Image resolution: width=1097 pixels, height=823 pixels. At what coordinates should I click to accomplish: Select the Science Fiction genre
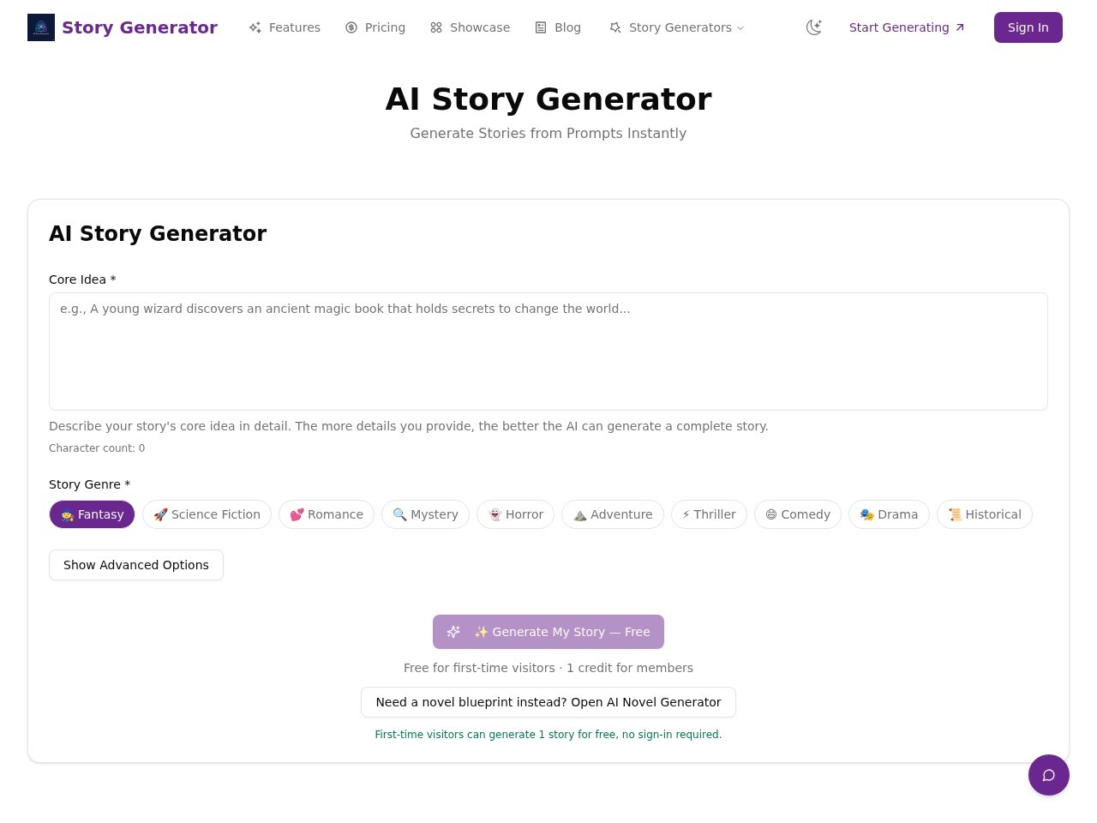point(207,514)
